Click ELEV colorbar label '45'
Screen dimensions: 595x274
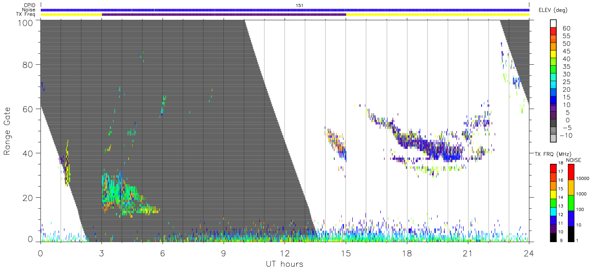click(565, 52)
